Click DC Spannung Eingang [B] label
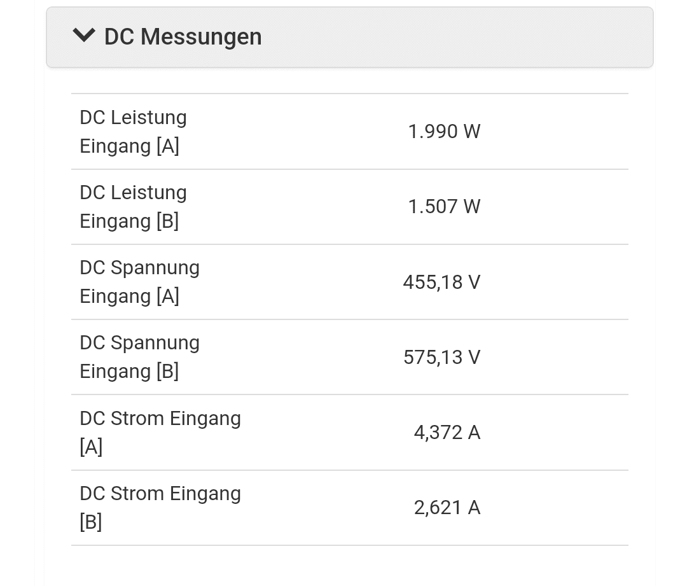Viewport: 687px width, 586px height. [139, 357]
